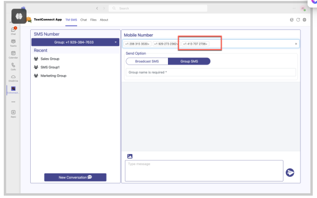Screen dimensions: 317x198
Task: Pop out the app tab
Action: (x=292, y=19)
